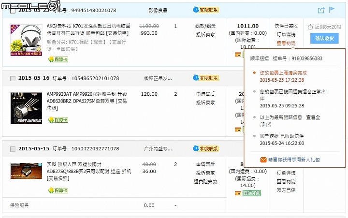
Task: Click order number 1050422432771078
Action: coord(95,149)
